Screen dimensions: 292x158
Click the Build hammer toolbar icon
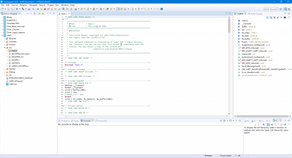[23, 9]
